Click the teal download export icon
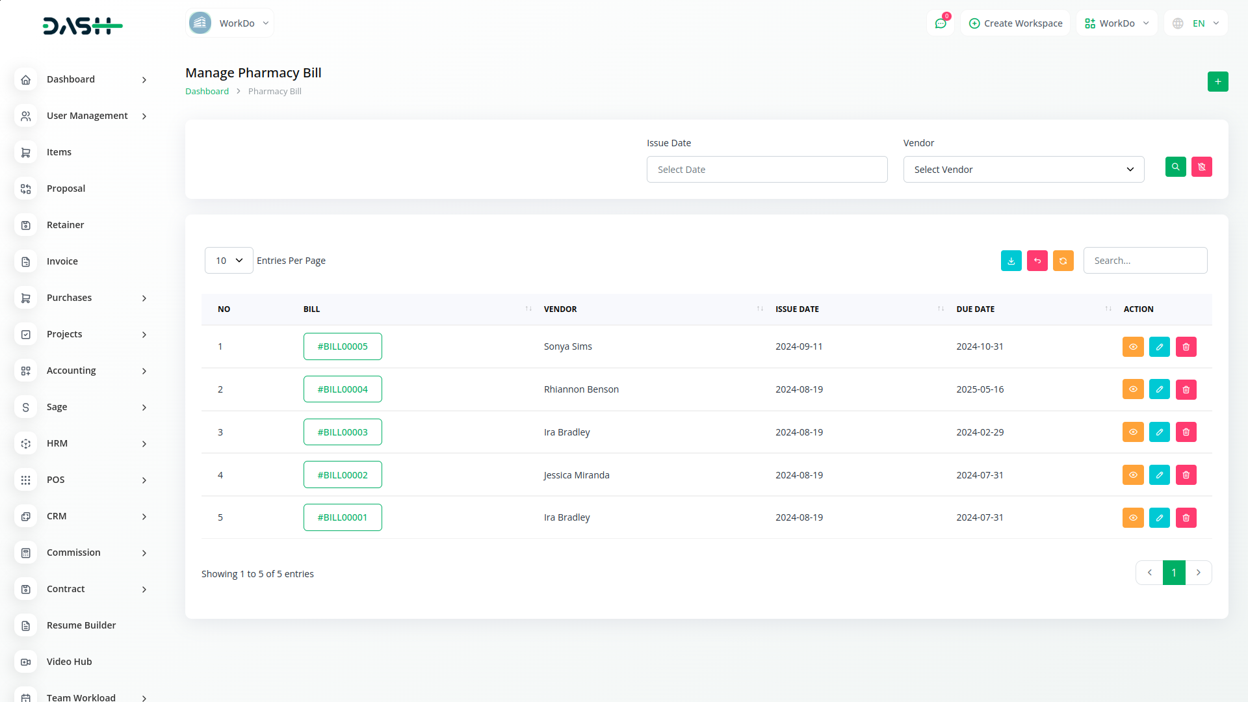 click(1011, 261)
